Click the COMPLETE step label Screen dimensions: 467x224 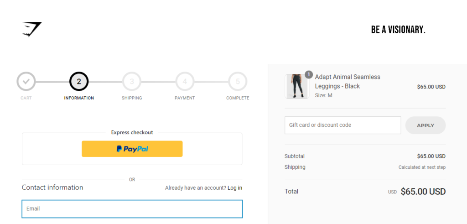[238, 98]
